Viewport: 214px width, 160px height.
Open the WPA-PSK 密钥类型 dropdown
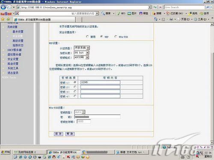click(x=80, y=112)
